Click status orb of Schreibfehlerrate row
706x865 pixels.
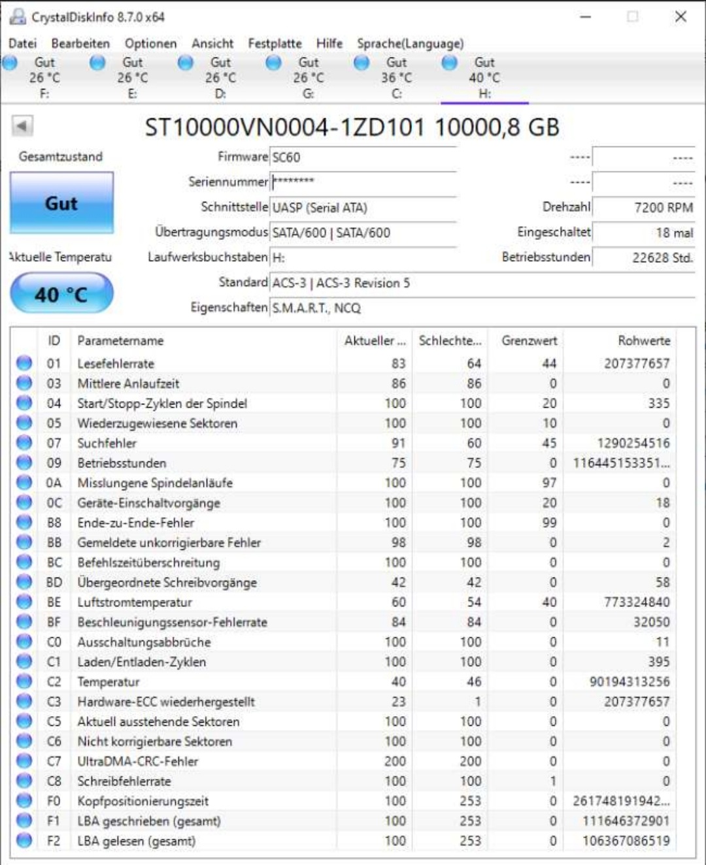[x=24, y=781]
